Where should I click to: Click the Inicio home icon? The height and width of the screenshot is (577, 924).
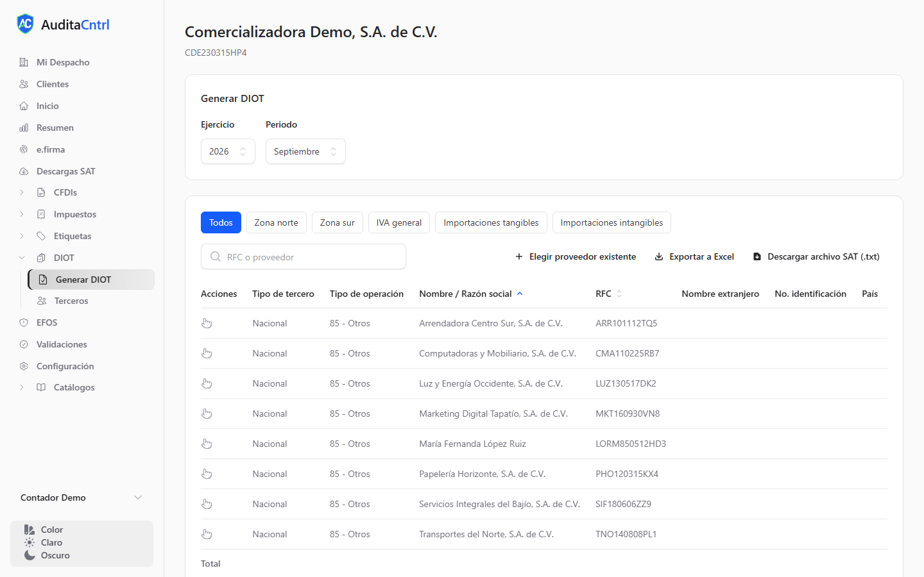[x=24, y=106]
